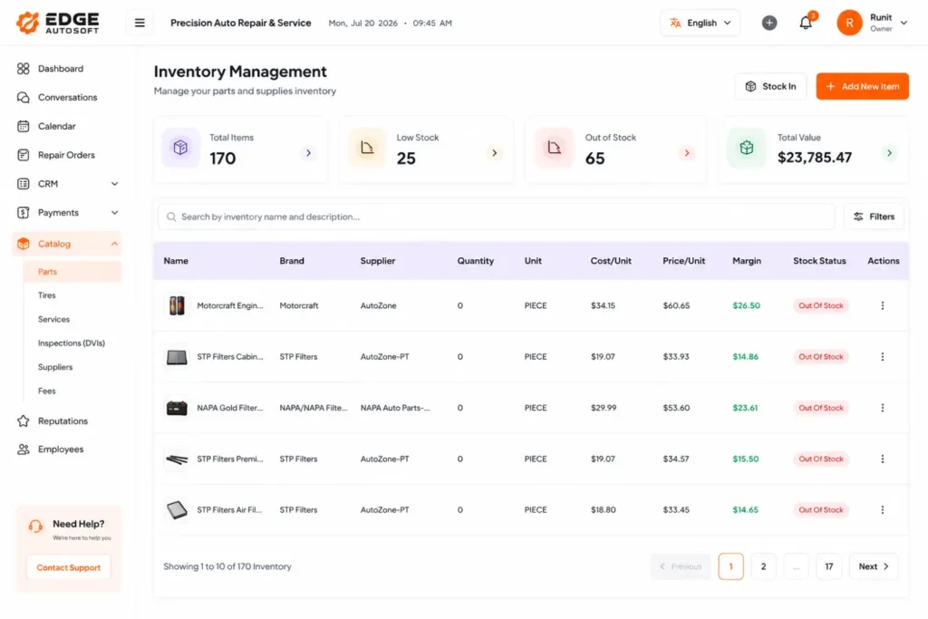Click the $26.50 margin value

click(x=746, y=306)
